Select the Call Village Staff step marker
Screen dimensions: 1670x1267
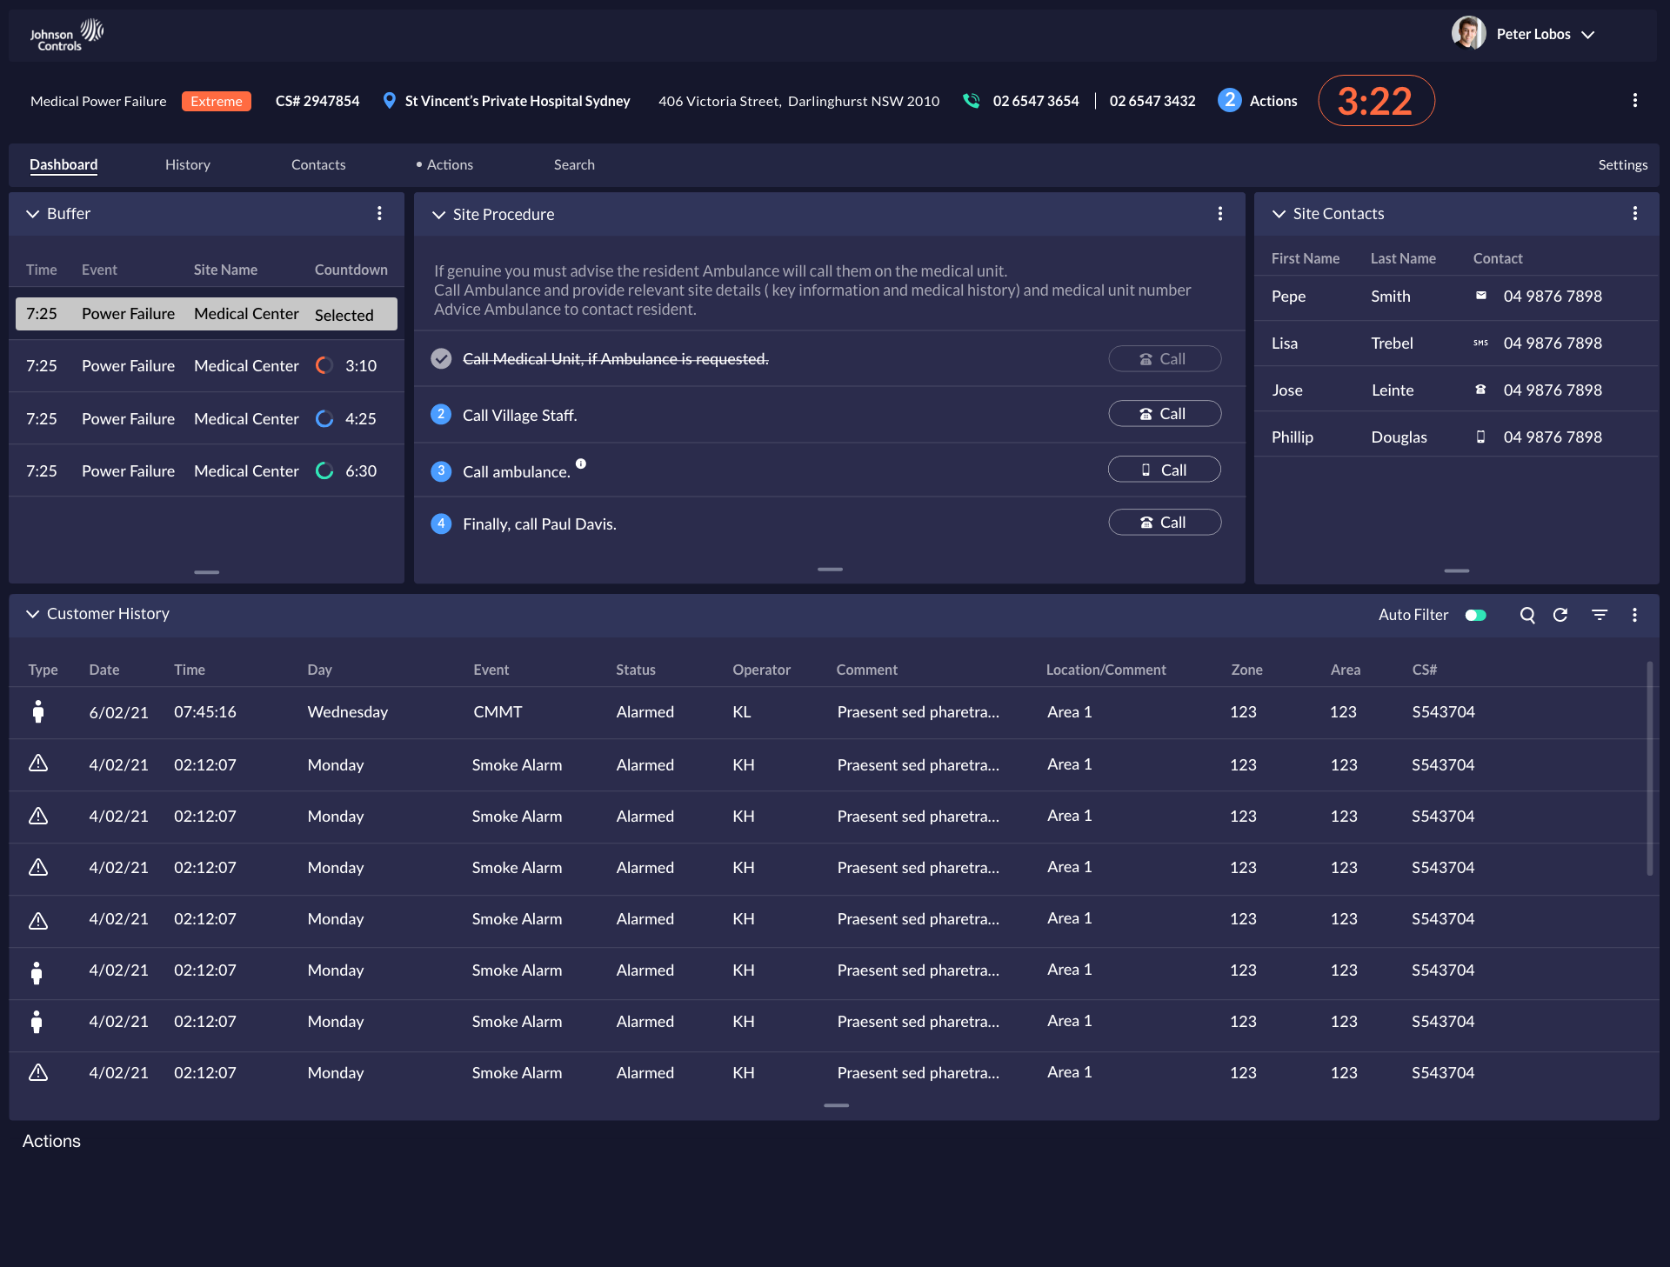tap(441, 415)
